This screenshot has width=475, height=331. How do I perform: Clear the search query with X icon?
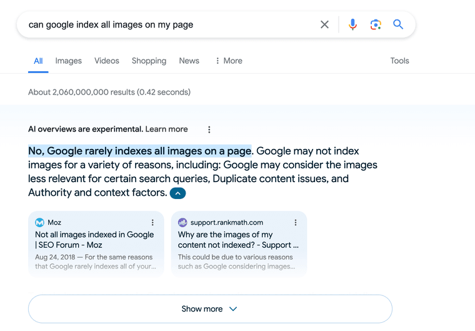tap(324, 25)
